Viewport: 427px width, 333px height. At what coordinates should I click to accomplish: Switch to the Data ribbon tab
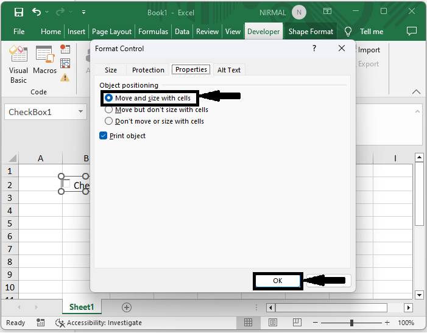[x=182, y=32]
